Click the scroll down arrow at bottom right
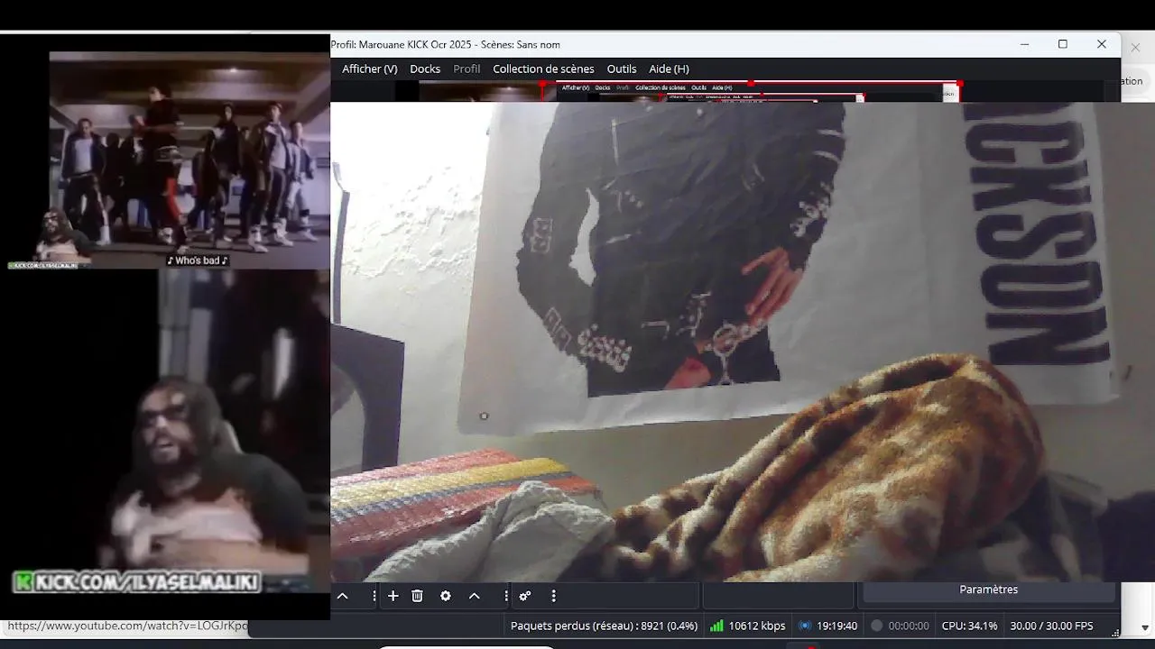The height and width of the screenshot is (649, 1155). tap(1145, 627)
